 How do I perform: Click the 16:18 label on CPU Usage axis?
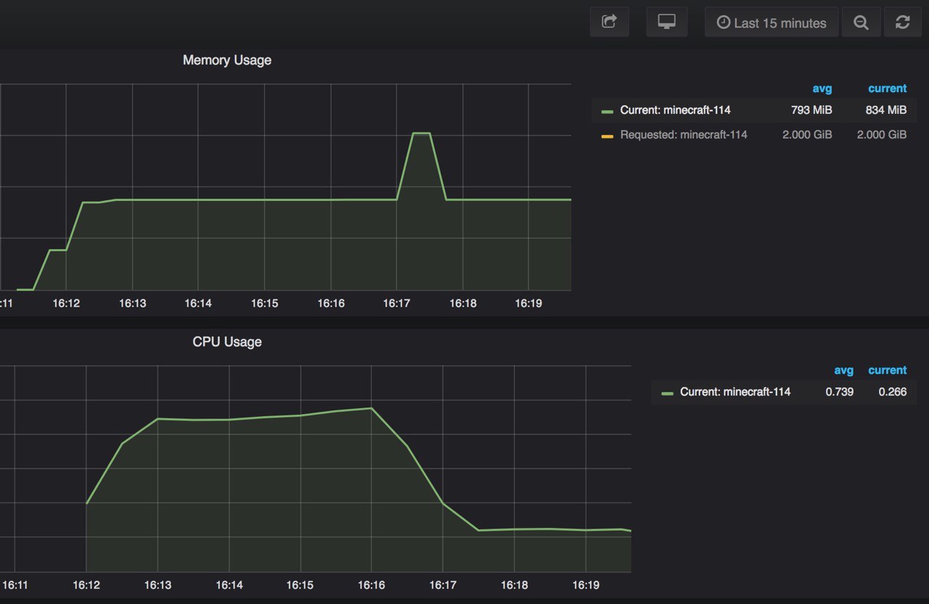tap(514, 584)
